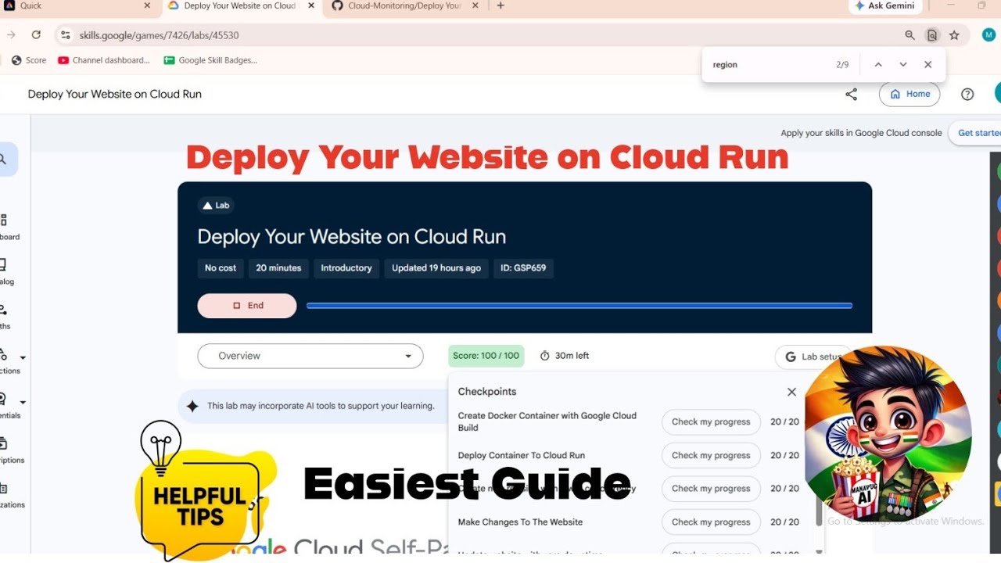Click the Lab setup button
The height and width of the screenshot is (563, 1001).
813,357
